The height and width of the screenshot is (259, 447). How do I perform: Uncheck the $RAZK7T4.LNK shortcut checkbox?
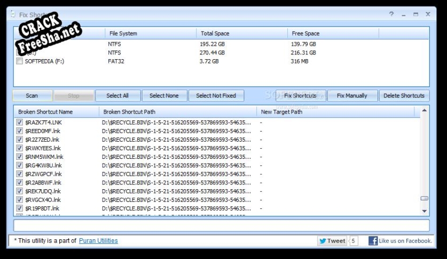click(x=20, y=122)
